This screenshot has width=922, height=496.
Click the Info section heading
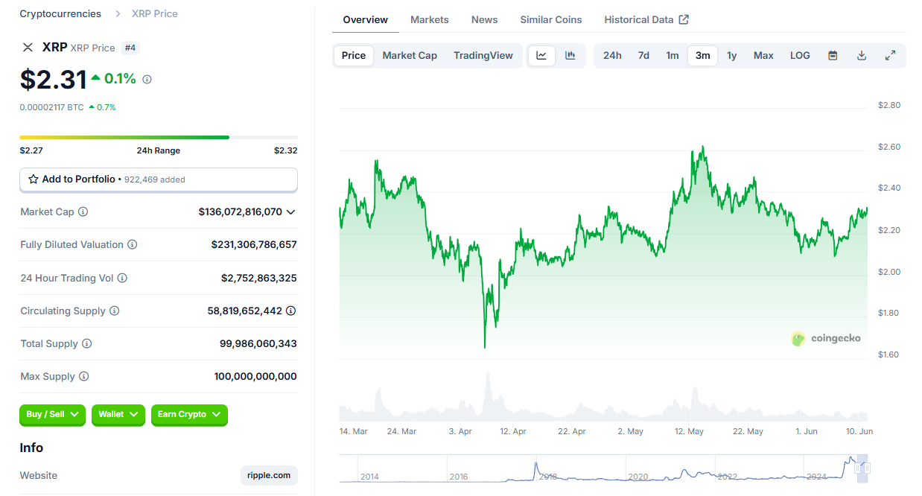31,448
